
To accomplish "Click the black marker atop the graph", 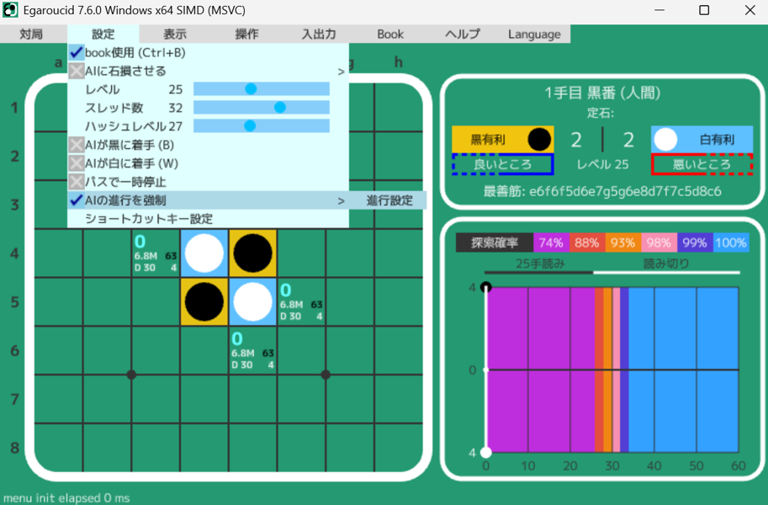I will click(x=485, y=288).
